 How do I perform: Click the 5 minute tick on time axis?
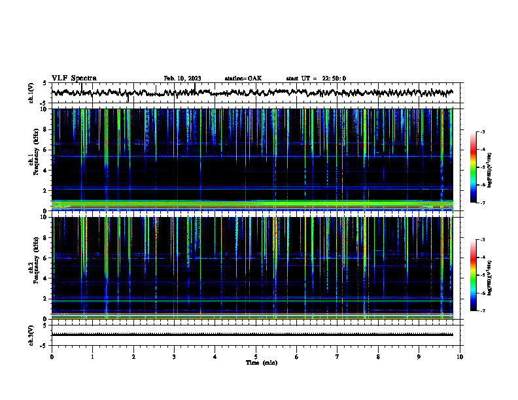coord(256,357)
